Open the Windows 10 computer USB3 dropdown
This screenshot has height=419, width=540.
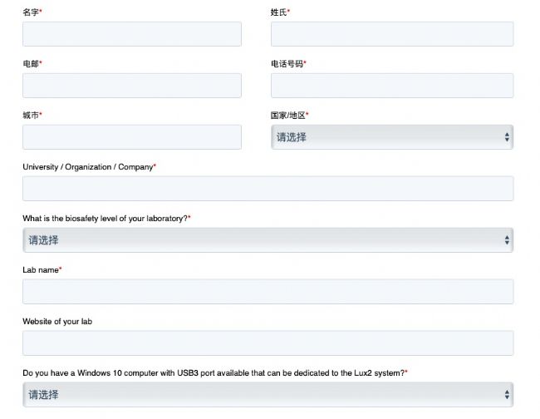coord(268,395)
